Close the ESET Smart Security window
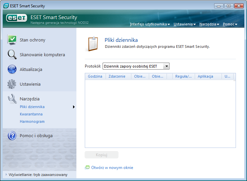The height and width of the screenshot is (181, 247). tap(239, 6)
